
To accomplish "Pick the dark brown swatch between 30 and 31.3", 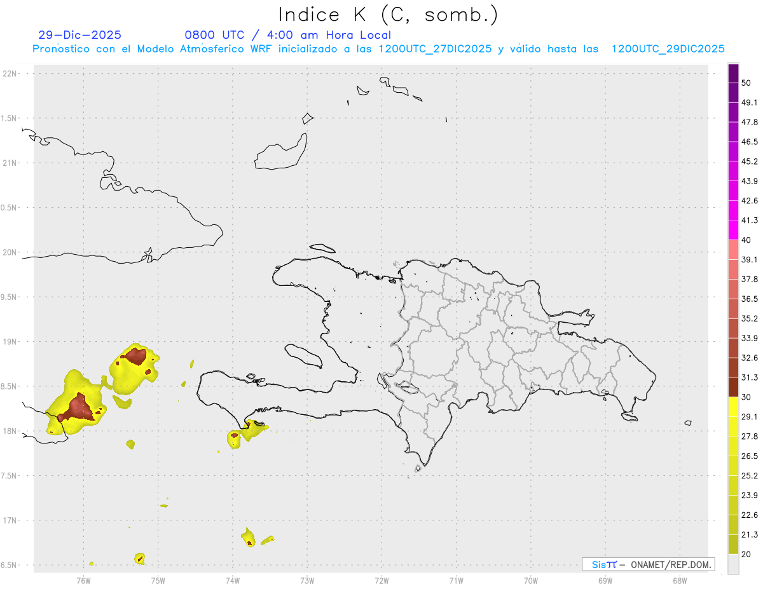I will tap(733, 387).
